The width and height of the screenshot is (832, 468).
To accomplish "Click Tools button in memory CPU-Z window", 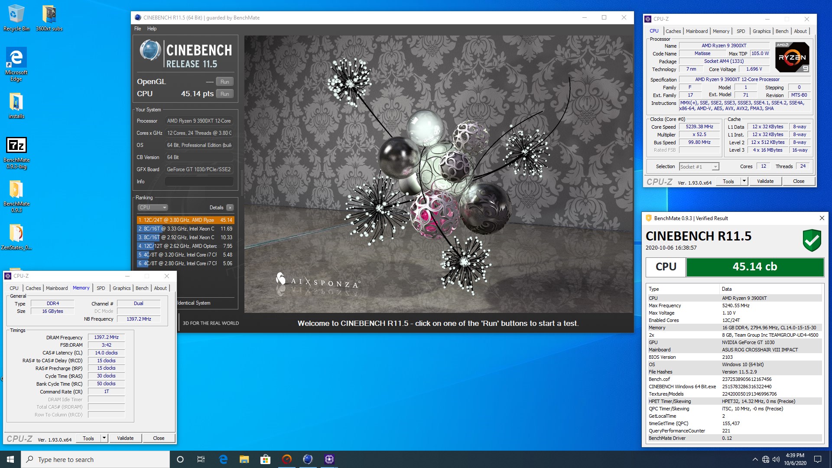I will tap(88, 439).
